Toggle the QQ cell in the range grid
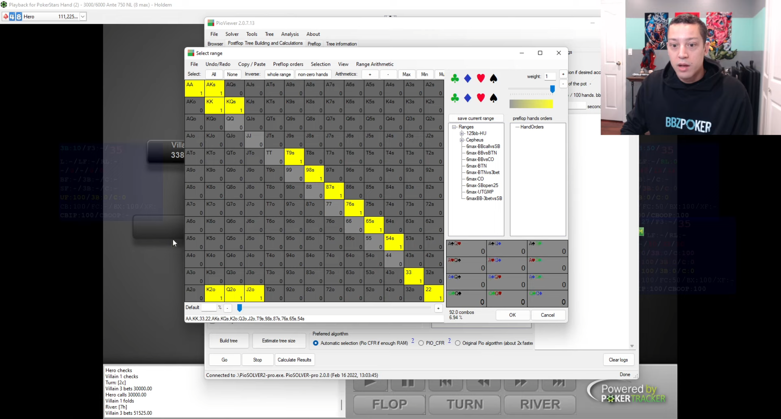The width and height of the screenshot is (781, 419). click(234, 123)
